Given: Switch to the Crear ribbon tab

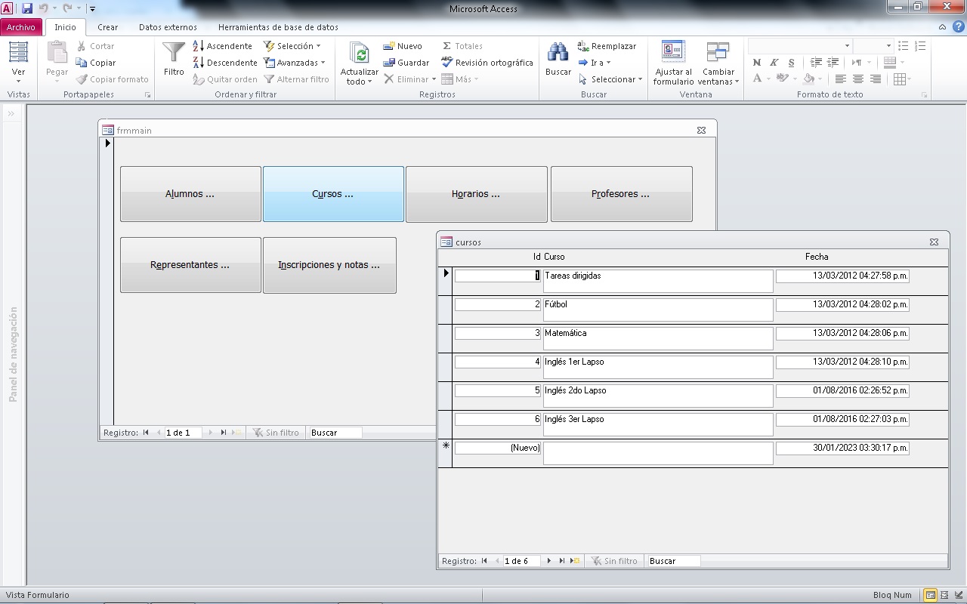Looking at the screenshot, I should 107,27.
